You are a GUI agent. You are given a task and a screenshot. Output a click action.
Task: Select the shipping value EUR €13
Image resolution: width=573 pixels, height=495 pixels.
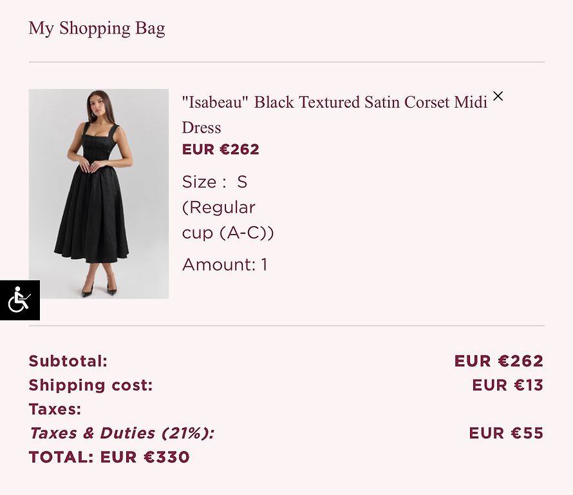507,385
